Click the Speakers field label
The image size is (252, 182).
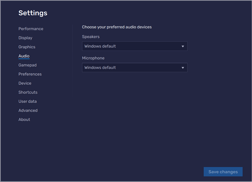[91, 37]
